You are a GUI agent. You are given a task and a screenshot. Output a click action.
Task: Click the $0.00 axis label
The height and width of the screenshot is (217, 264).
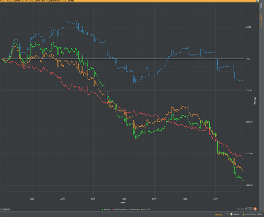[248, 59]
